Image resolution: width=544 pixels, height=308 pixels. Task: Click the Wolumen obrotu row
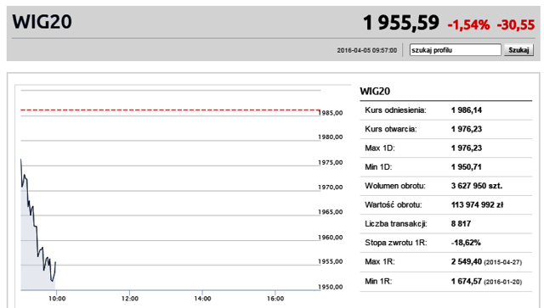445,186
